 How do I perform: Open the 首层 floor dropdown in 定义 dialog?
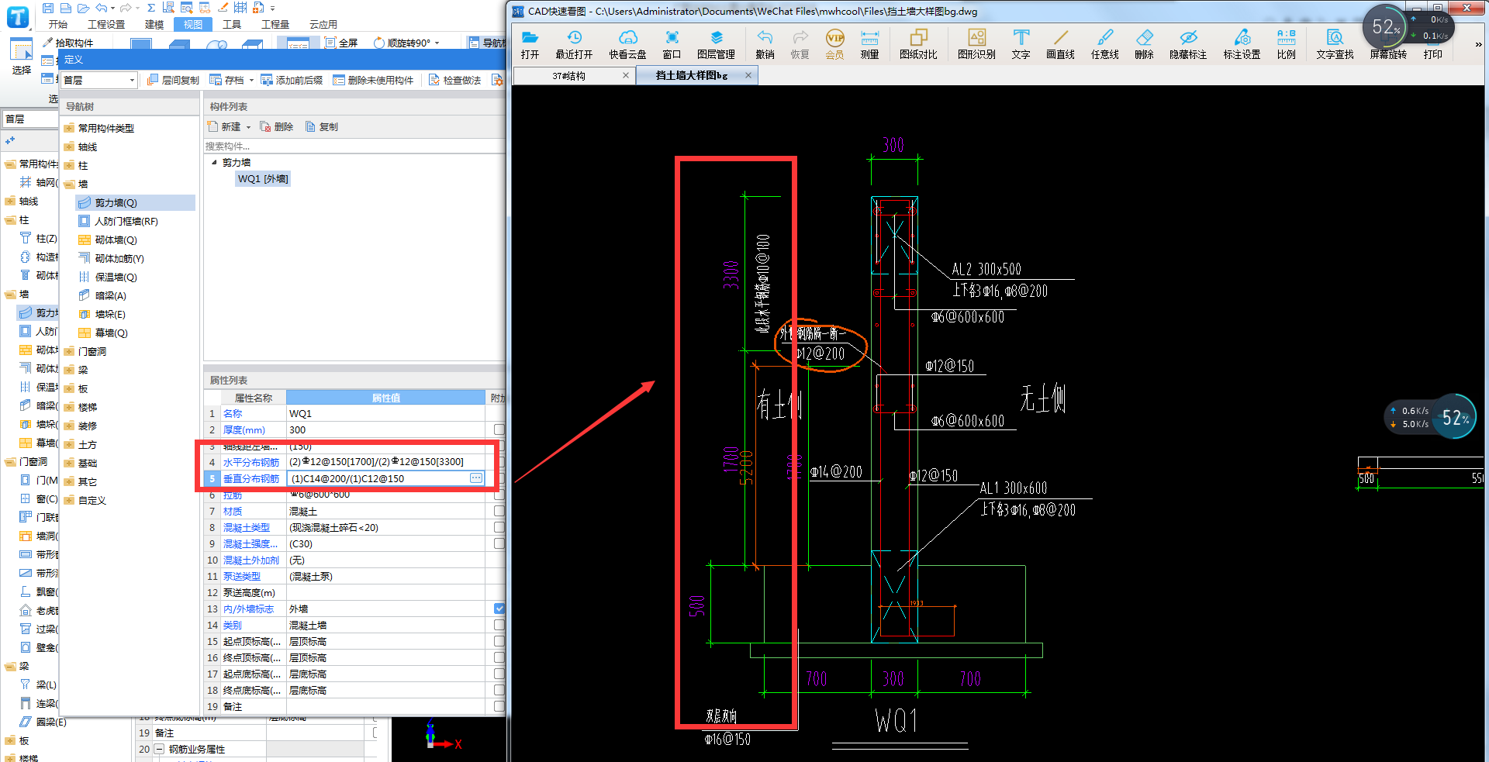click(x=98, y=80)
